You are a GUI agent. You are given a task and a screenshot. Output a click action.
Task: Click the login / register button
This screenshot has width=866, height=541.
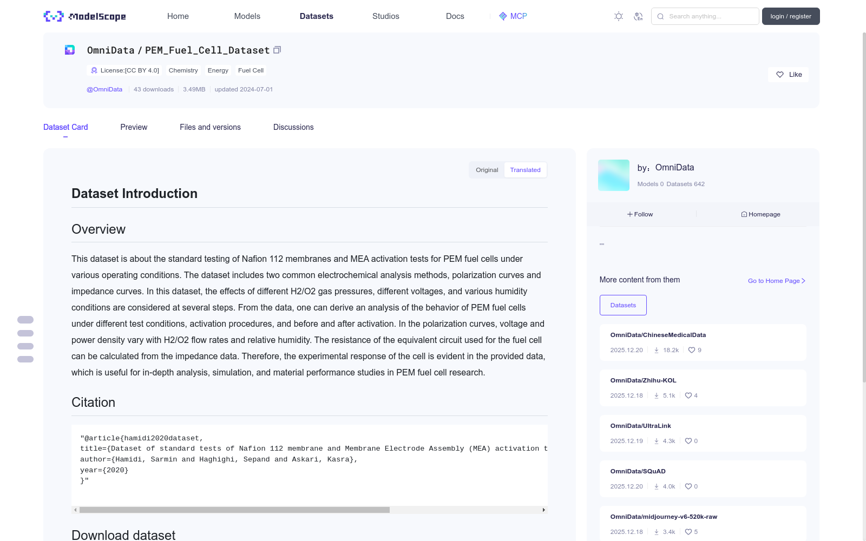pos(791,16)
